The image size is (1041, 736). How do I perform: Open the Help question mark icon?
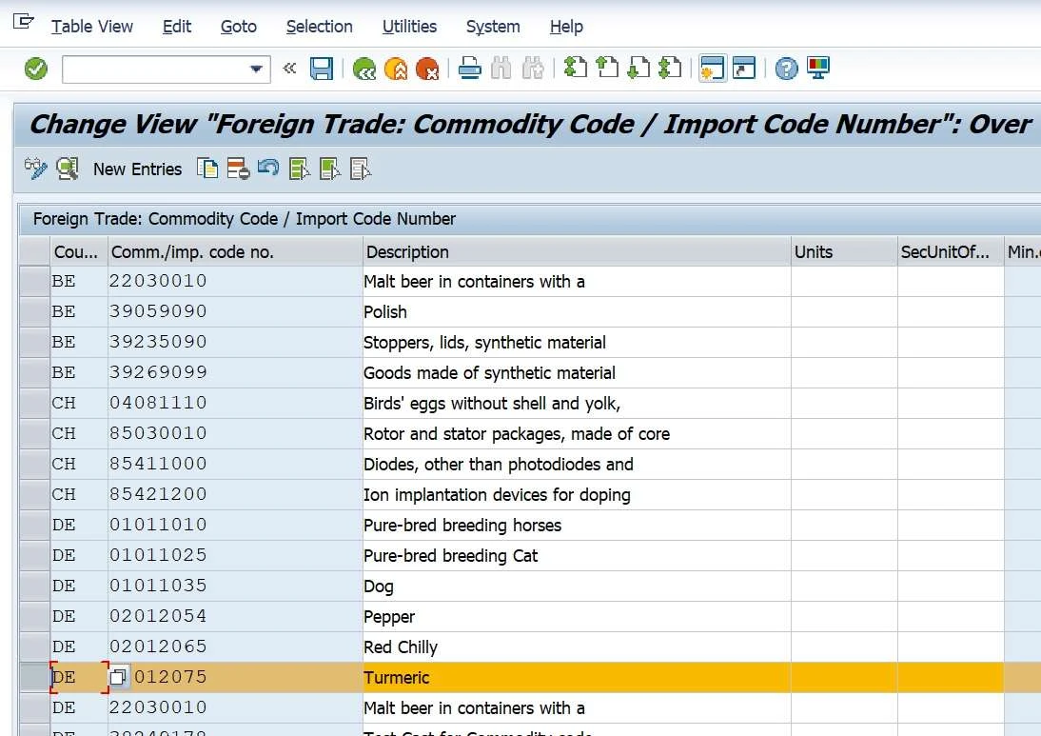[x=787, y=69]
